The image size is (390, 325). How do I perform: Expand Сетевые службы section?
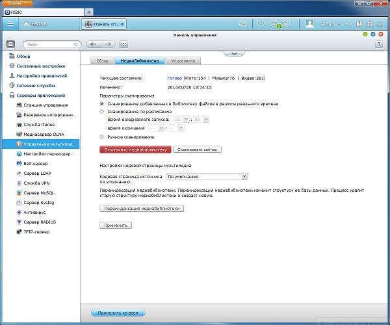pyautogui.click(x=32, y=85)
